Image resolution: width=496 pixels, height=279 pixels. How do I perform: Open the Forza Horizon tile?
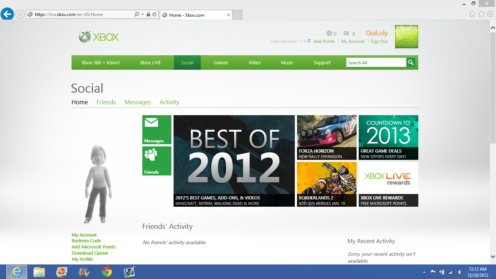tap(327, 137)
